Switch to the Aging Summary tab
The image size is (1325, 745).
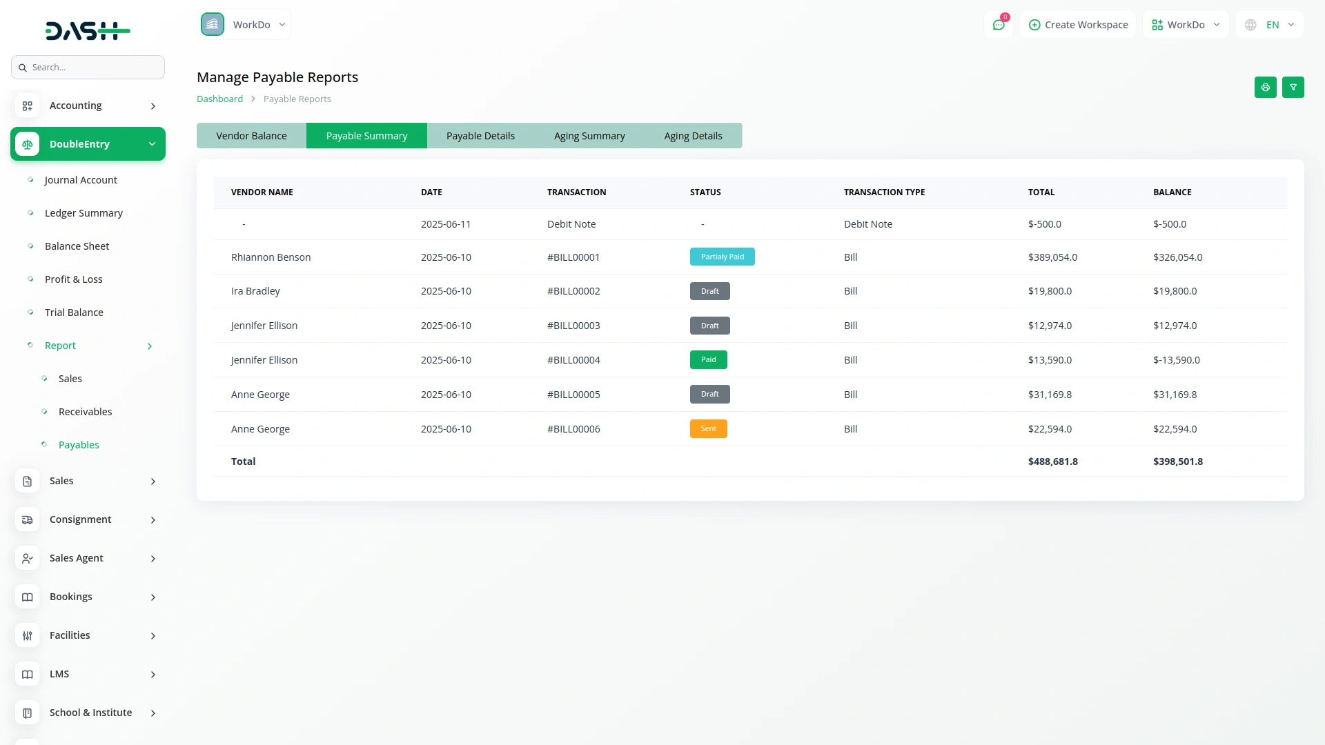click(x=589, y=136)
